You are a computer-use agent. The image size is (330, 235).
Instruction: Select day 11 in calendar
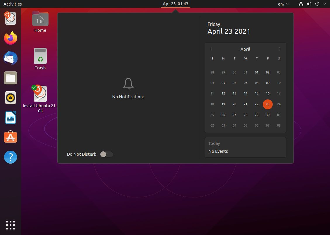pyautogui.click(x=212, y=93)
